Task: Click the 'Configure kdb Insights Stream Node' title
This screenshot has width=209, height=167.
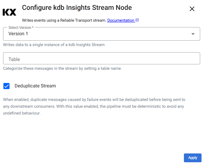Action: 77,7
